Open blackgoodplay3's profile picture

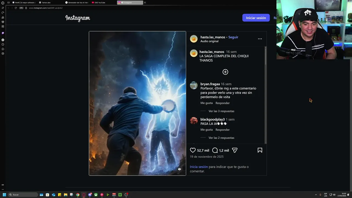click(194, 121)
